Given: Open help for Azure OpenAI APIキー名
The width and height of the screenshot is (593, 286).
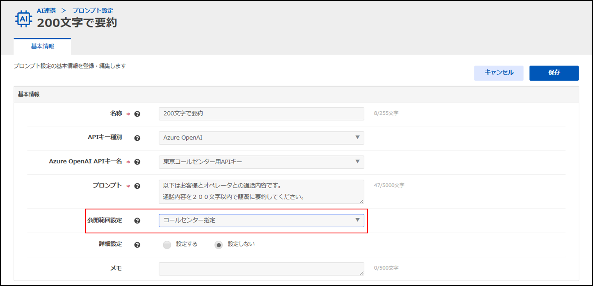Looking at the screenshot, I should click(137, 162).
